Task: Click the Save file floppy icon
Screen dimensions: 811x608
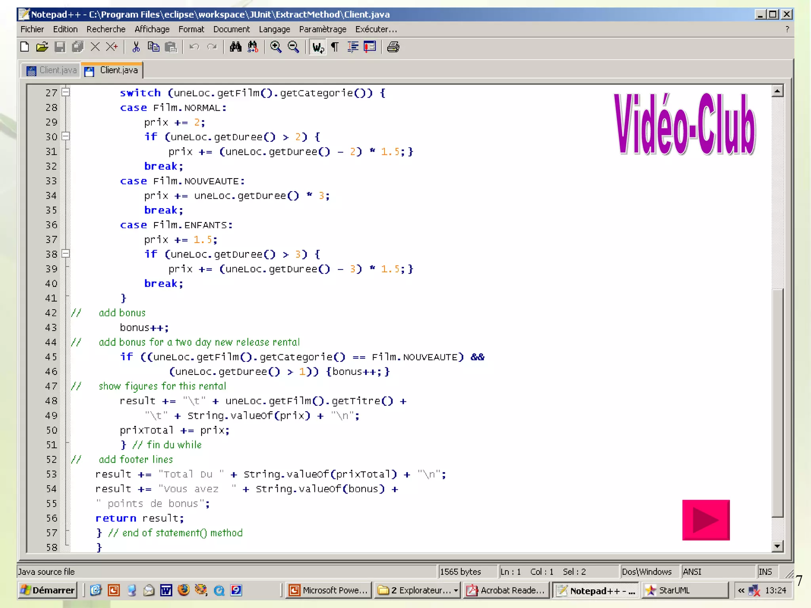Action: tap(60, 47)
